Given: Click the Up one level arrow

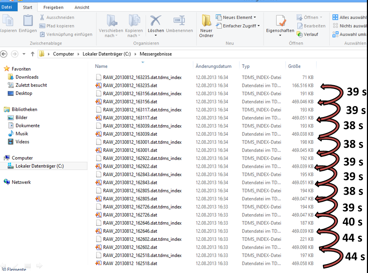Looking at the screenshot, I should [33, 54].
